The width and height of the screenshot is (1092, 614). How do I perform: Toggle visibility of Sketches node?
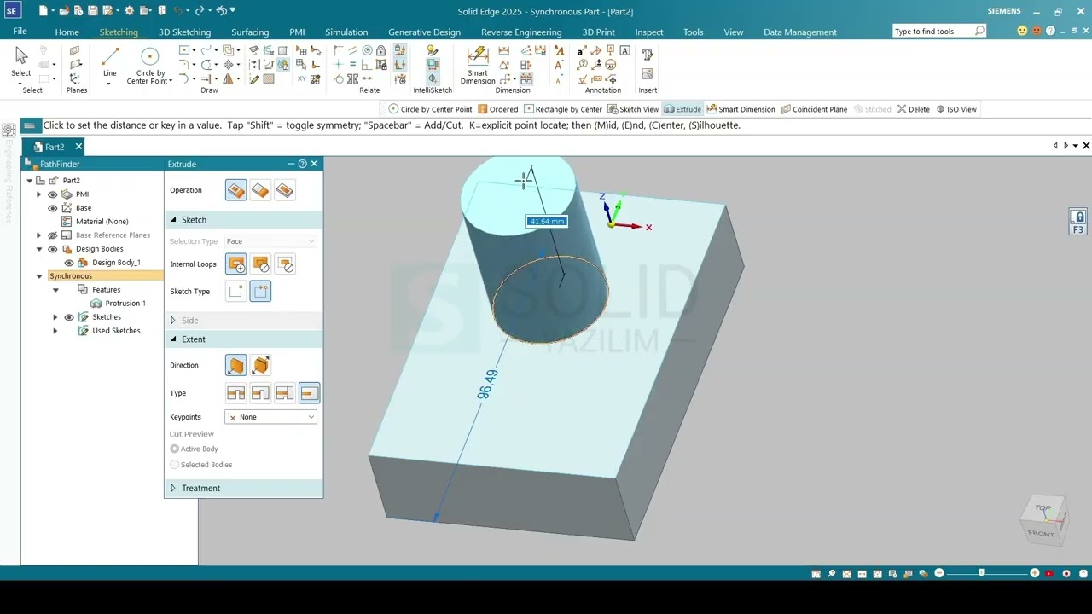point(69,317)
